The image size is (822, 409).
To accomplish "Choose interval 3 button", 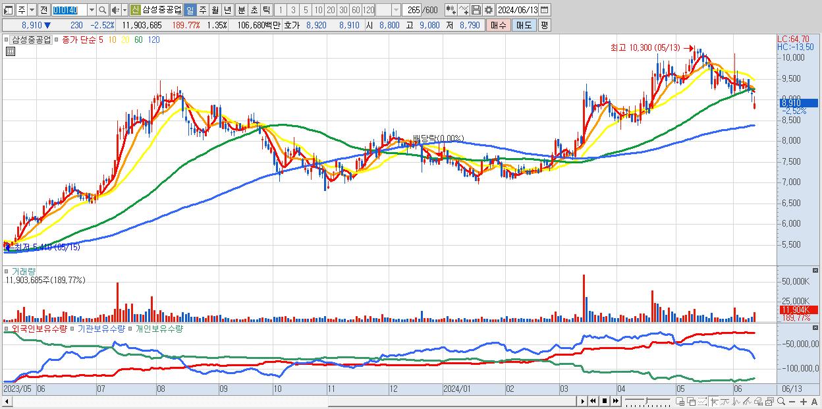I will click(293, 11).
